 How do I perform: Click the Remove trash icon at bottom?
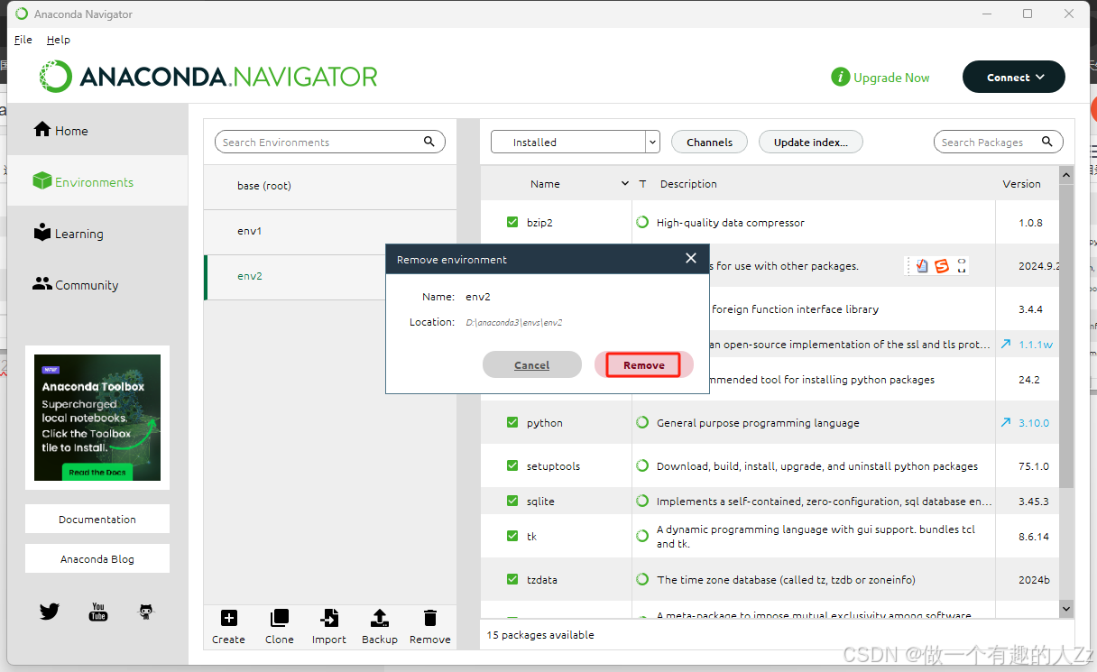pos(430,618)
